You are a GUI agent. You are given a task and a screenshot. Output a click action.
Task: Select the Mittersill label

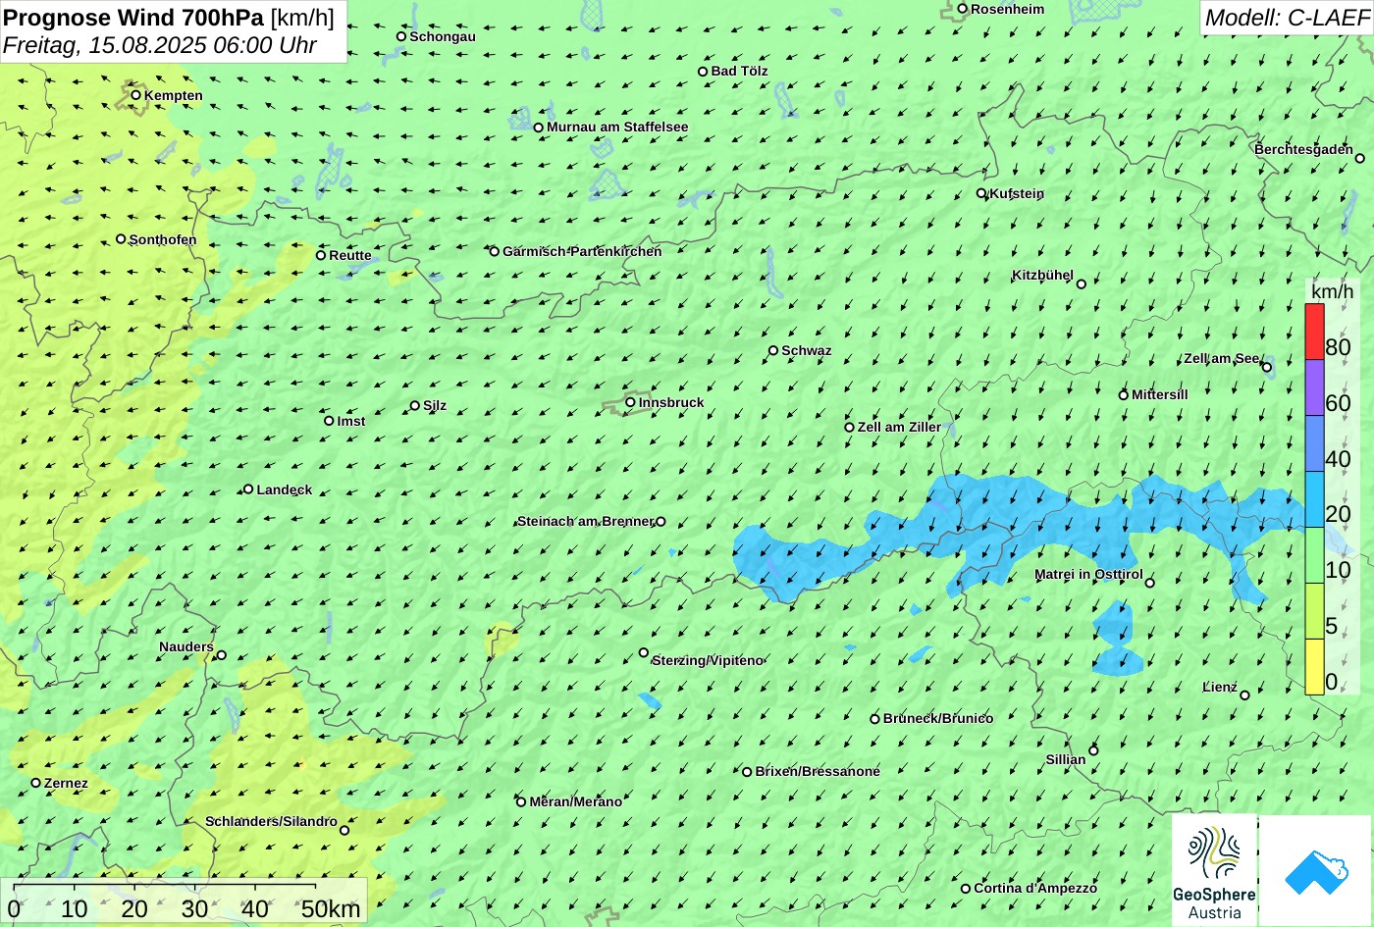pos(1160,394)
